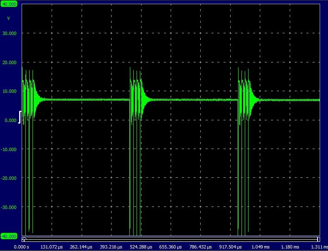Click the 1.180 ms time axis label
Image resolution: width=328 pixels, height=251 pixels.
(x=290, y=247)
